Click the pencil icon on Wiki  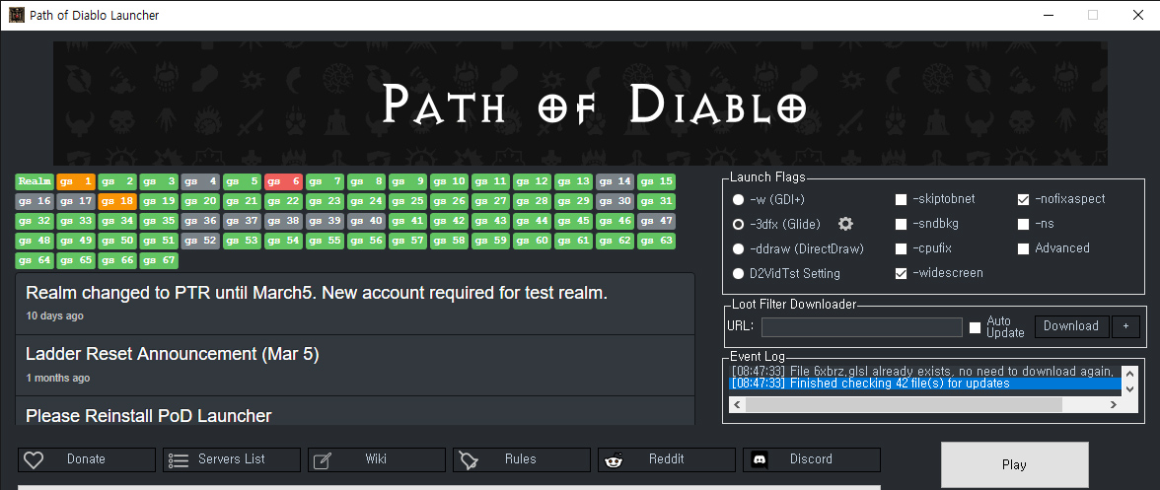click(322, 460)
